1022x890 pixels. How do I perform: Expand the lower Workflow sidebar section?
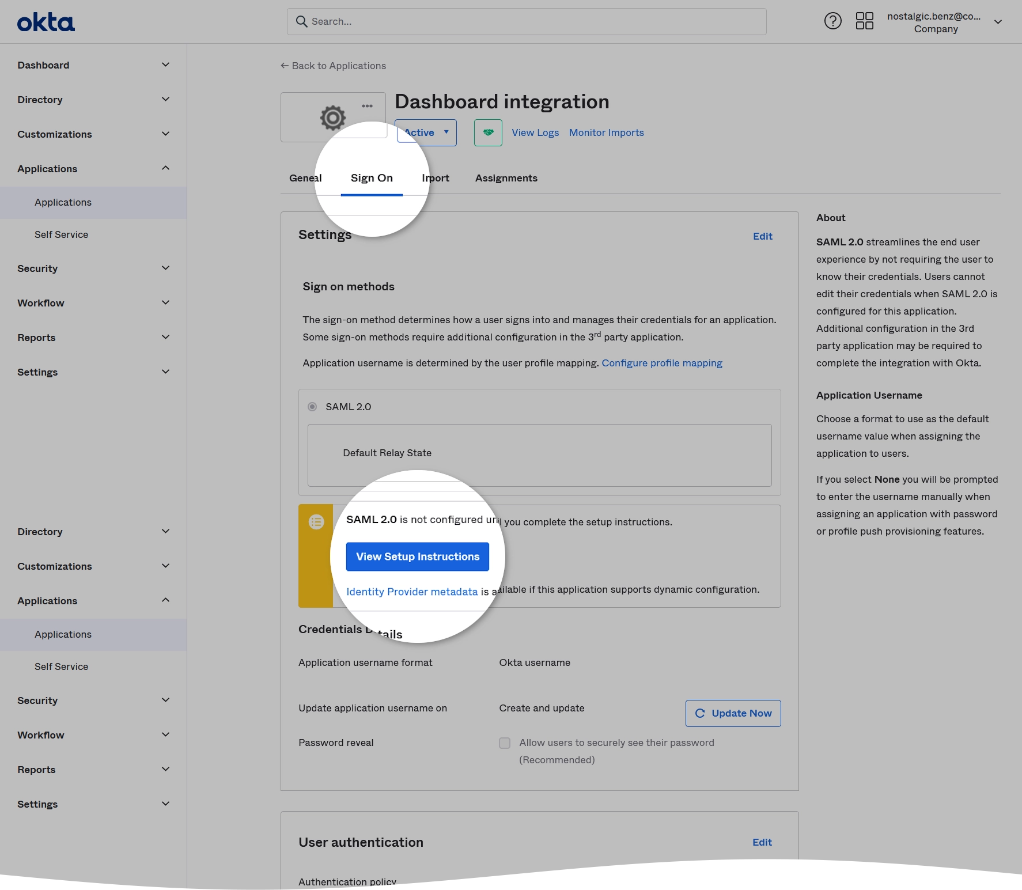pos(93,735)
